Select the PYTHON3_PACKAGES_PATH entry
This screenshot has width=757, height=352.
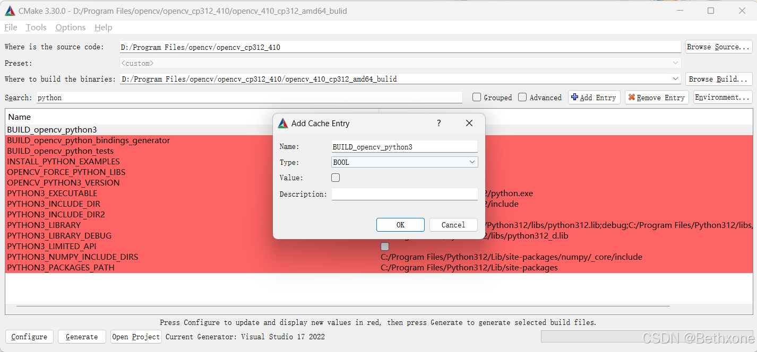(x=61, y=268)
